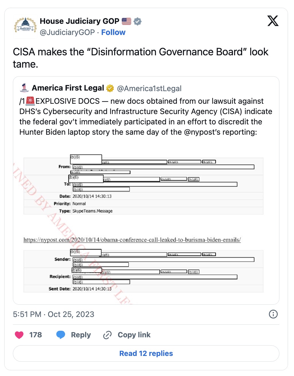Image resolution: width=294 pixels, height=376 pixels.
Task: Open the House Judiciary GOP profile name
Action: 79,21
